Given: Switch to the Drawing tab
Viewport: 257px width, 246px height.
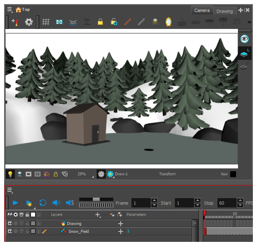Looking at the screenshot, I should pyautogui.click(x=225, y=11).
